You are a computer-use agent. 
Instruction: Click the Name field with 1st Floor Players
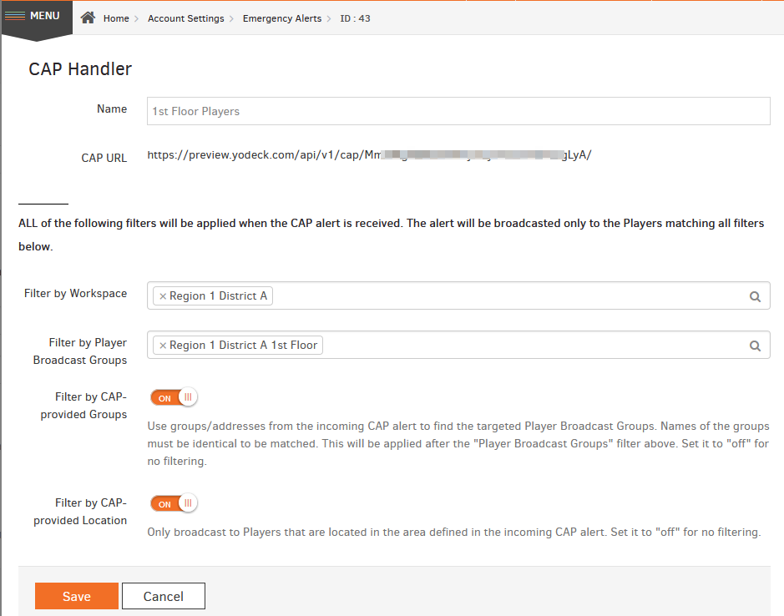pos(458,111)
